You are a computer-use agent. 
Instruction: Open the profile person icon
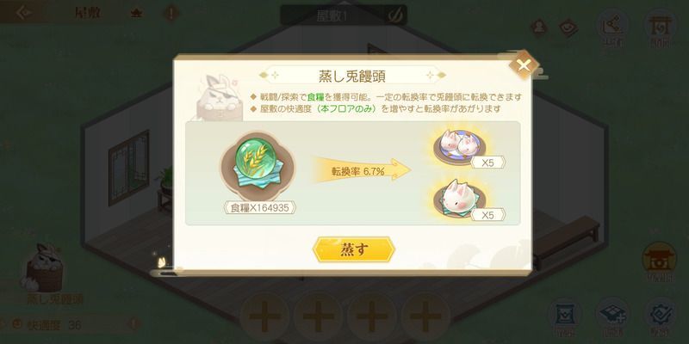[x=539, y=28]
